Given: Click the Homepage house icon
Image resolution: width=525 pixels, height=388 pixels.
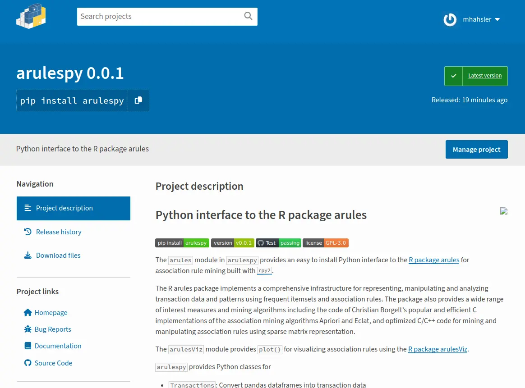Looking at the screenshot, I should [28, 312].
